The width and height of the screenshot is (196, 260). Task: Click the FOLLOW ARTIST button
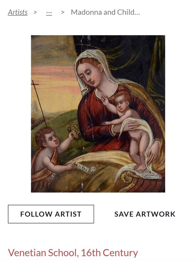(x=51, y=214)
